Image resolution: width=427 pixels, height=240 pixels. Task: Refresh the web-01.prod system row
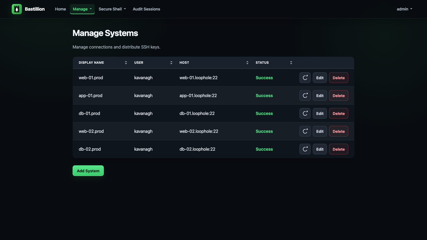coord(305,78)
